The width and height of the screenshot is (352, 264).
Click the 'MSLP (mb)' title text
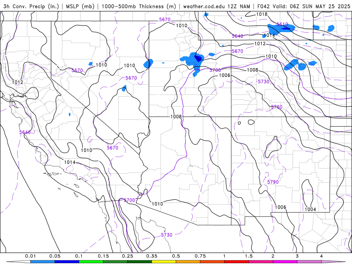pyautogui.click(x=80, y=6)
